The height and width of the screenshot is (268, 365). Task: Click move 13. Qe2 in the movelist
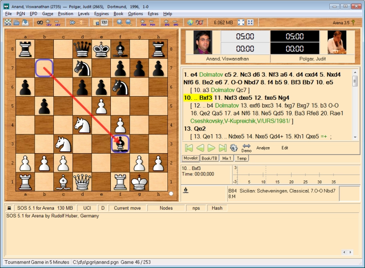tap(195, 129)
